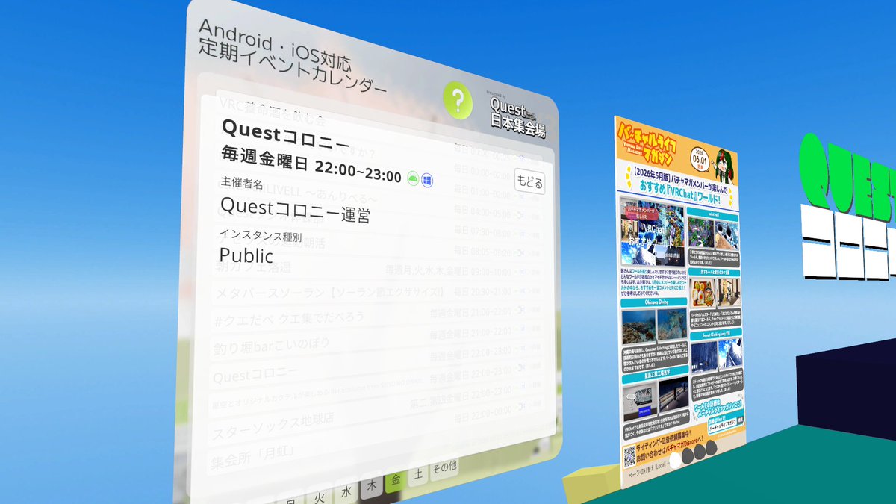The width and height of the screenshot is (896, 504).
Task: Click the インスタンス種別 label
Action: click(260, 234)
